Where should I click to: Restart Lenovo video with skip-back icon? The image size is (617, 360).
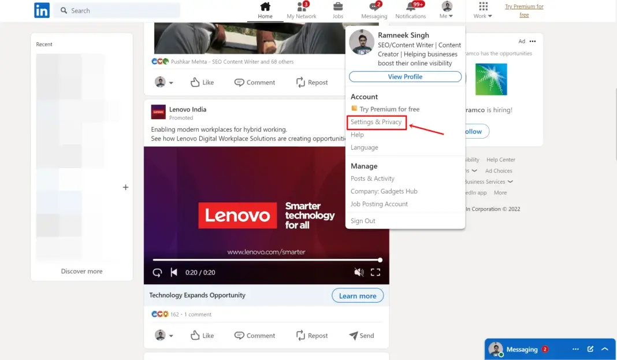pos(174,272)
